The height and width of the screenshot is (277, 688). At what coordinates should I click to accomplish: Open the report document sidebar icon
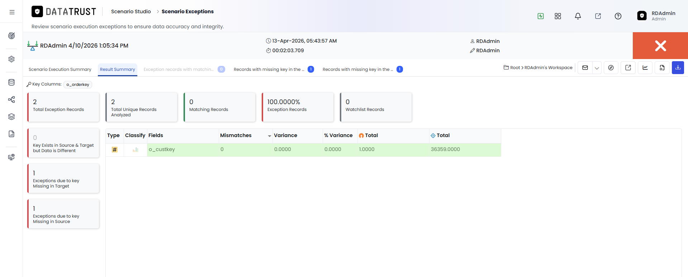tap(11, 134)
